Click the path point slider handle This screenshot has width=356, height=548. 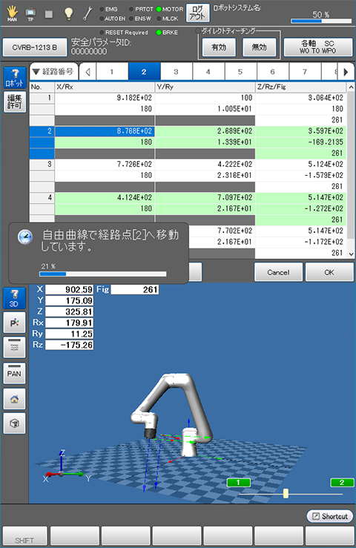coord(286,493)
